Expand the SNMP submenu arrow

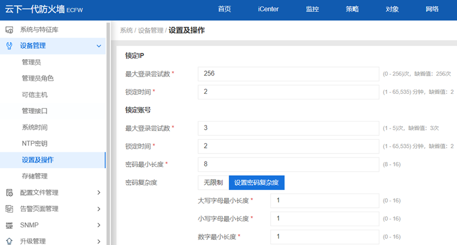click(98, 225)
